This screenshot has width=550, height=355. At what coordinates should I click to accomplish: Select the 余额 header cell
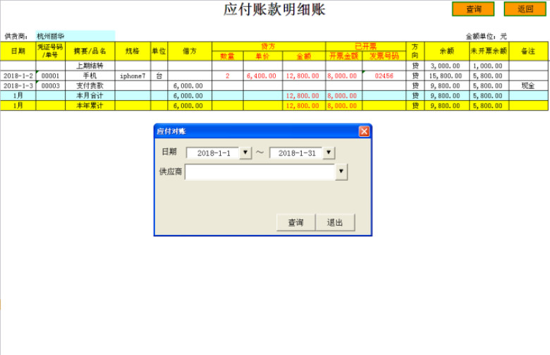447,52
